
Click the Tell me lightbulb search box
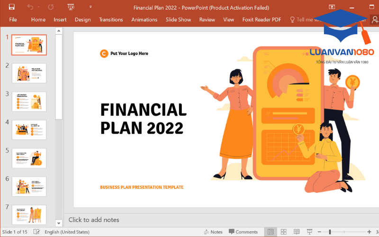[x=305, y=19]
